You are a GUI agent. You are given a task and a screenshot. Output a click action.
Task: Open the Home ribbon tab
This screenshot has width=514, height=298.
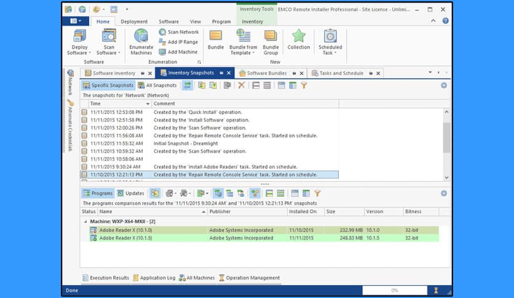(x=103, y=22)
